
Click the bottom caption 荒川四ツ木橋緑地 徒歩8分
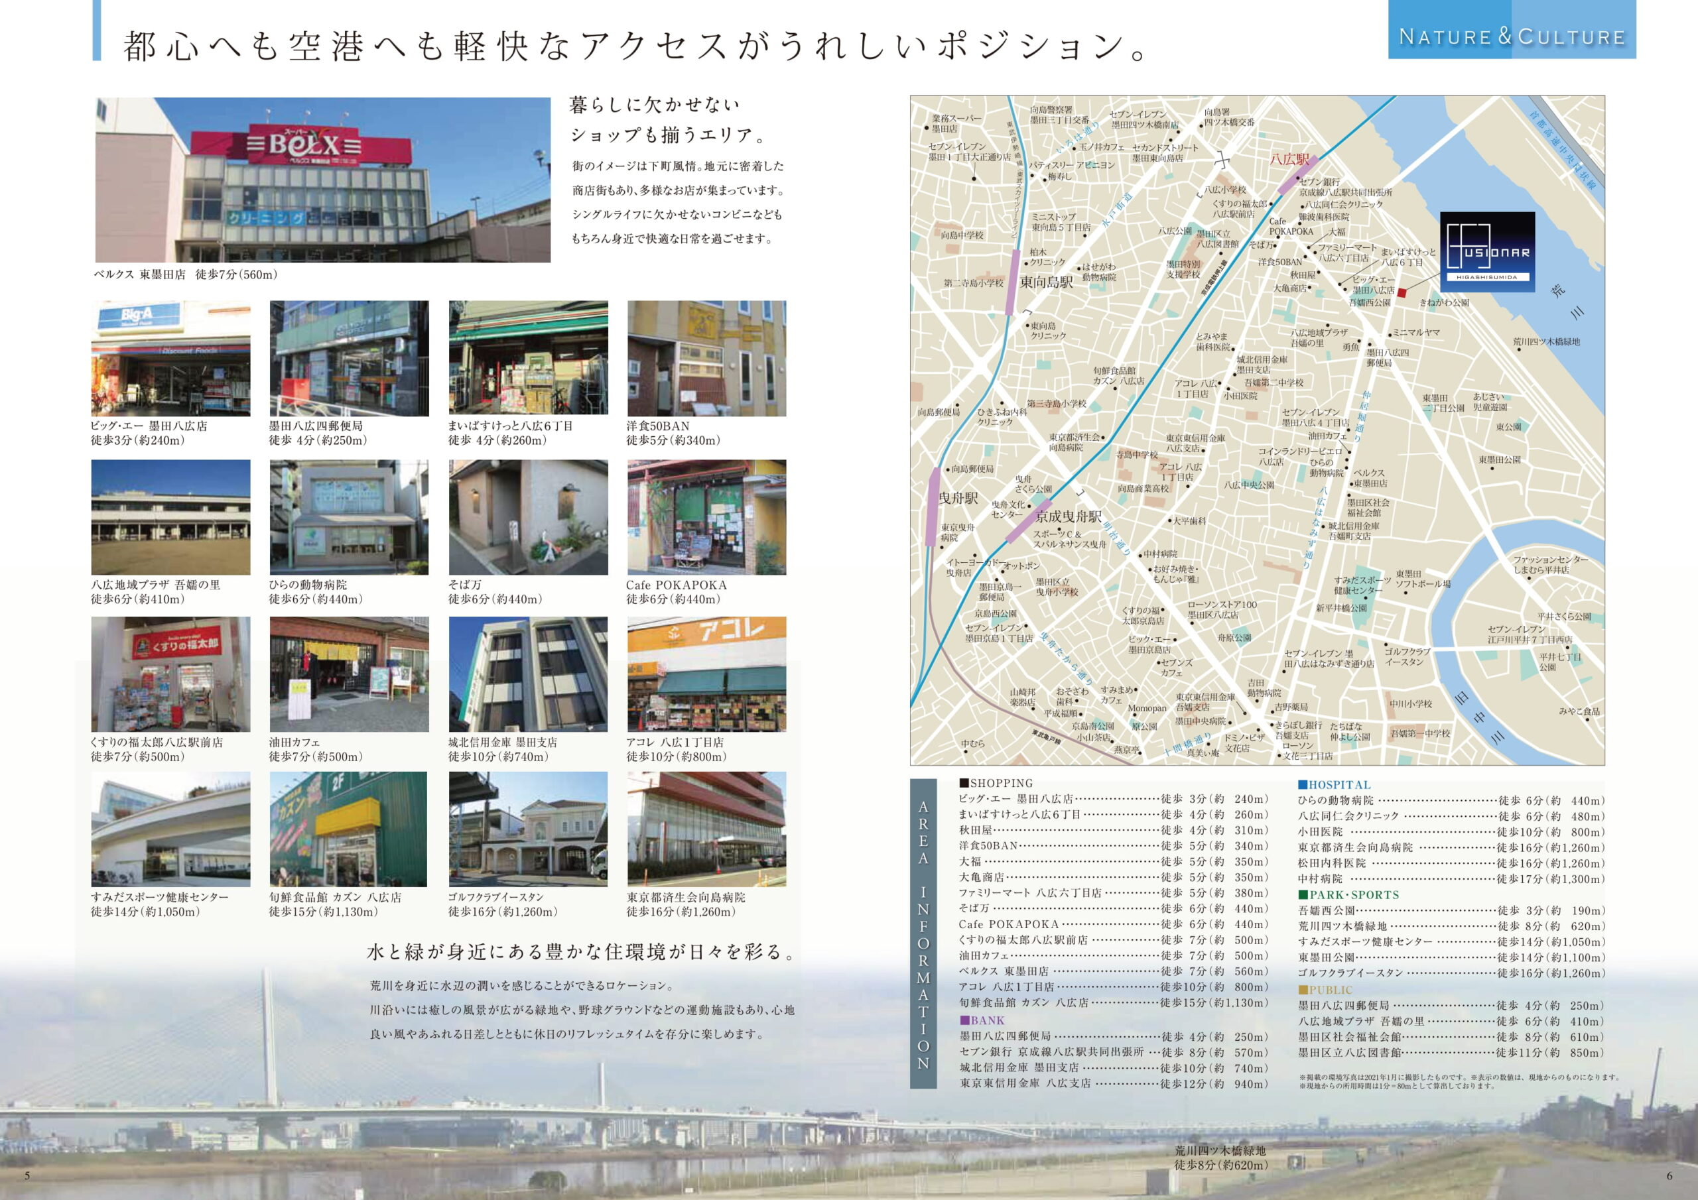1220,1158
